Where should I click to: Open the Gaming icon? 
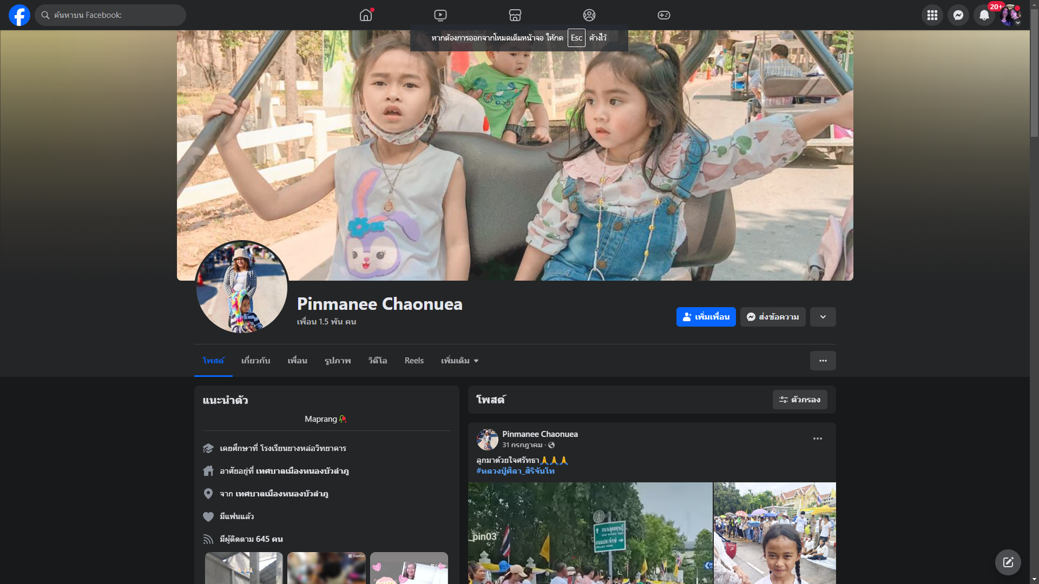(x=663, y=15)
